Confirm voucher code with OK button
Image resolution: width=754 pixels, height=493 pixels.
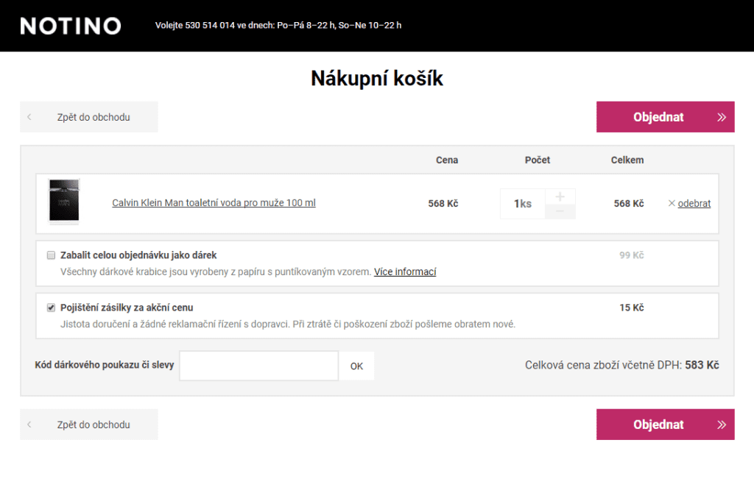tap(356, 366)
